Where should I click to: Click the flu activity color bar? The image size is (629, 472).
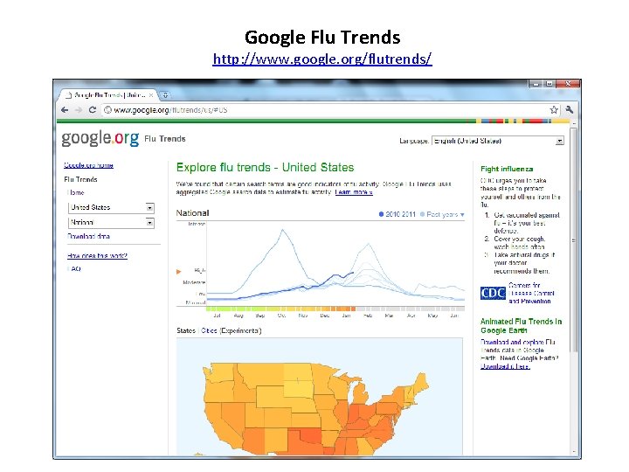[x=335, y=309]
